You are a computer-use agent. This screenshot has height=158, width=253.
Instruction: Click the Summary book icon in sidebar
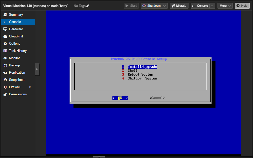point(5,15)
